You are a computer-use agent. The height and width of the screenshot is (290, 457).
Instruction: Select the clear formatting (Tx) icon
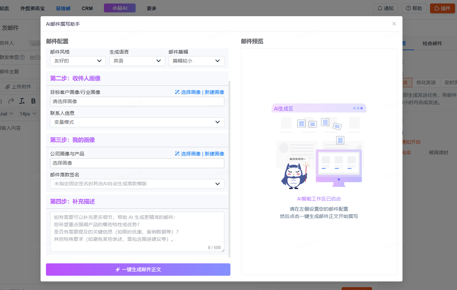[x=22, y=101]
